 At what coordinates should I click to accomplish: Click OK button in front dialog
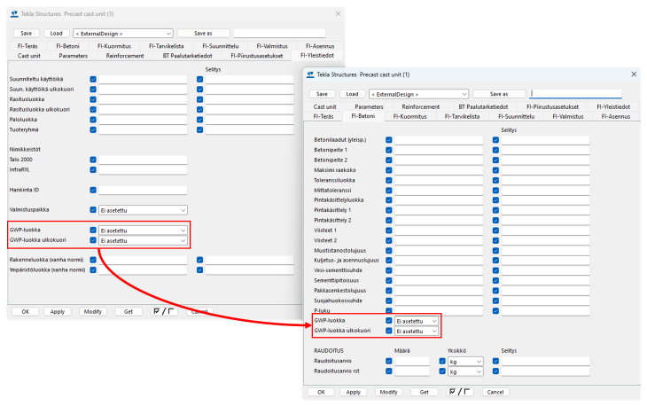[321, 392]
